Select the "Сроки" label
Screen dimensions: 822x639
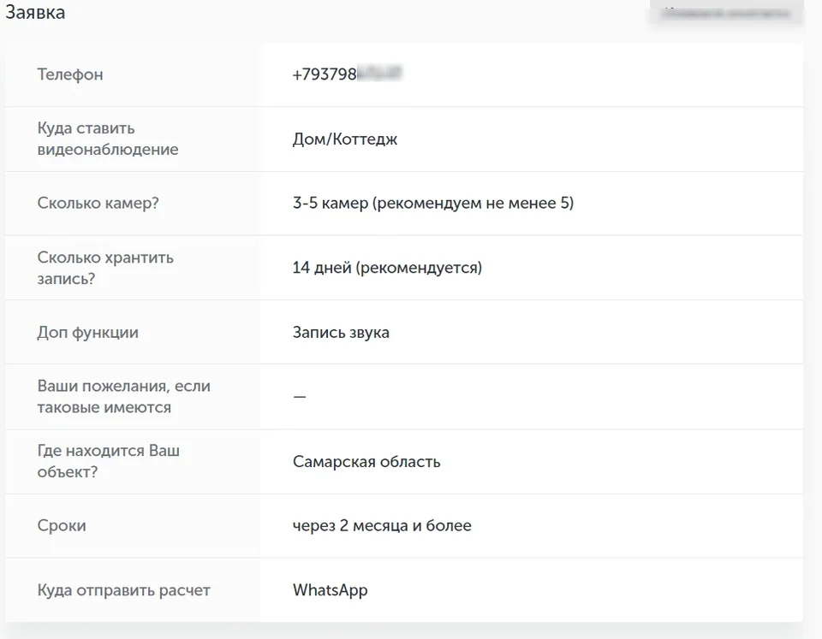tap(62, 525)
